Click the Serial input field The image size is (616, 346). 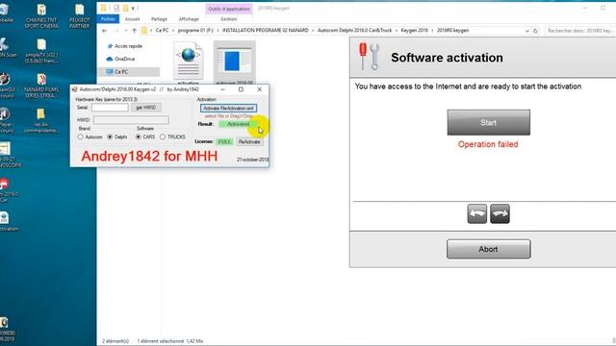tap(110, 108)
